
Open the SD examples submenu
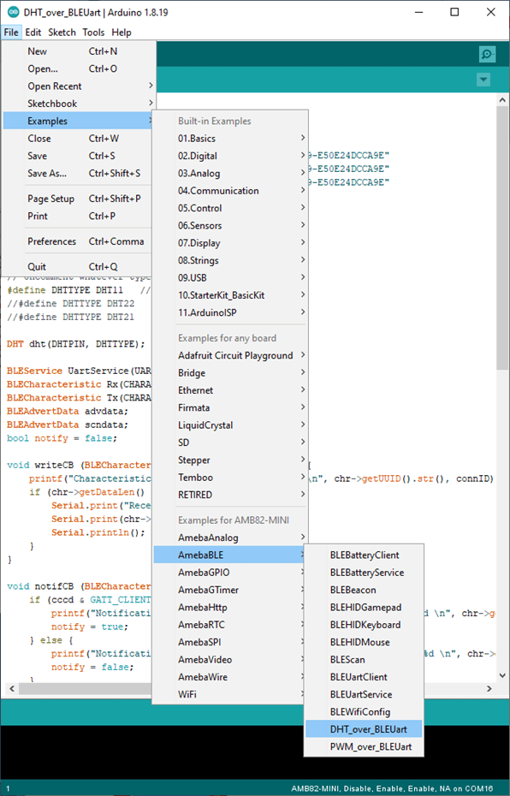230,443
